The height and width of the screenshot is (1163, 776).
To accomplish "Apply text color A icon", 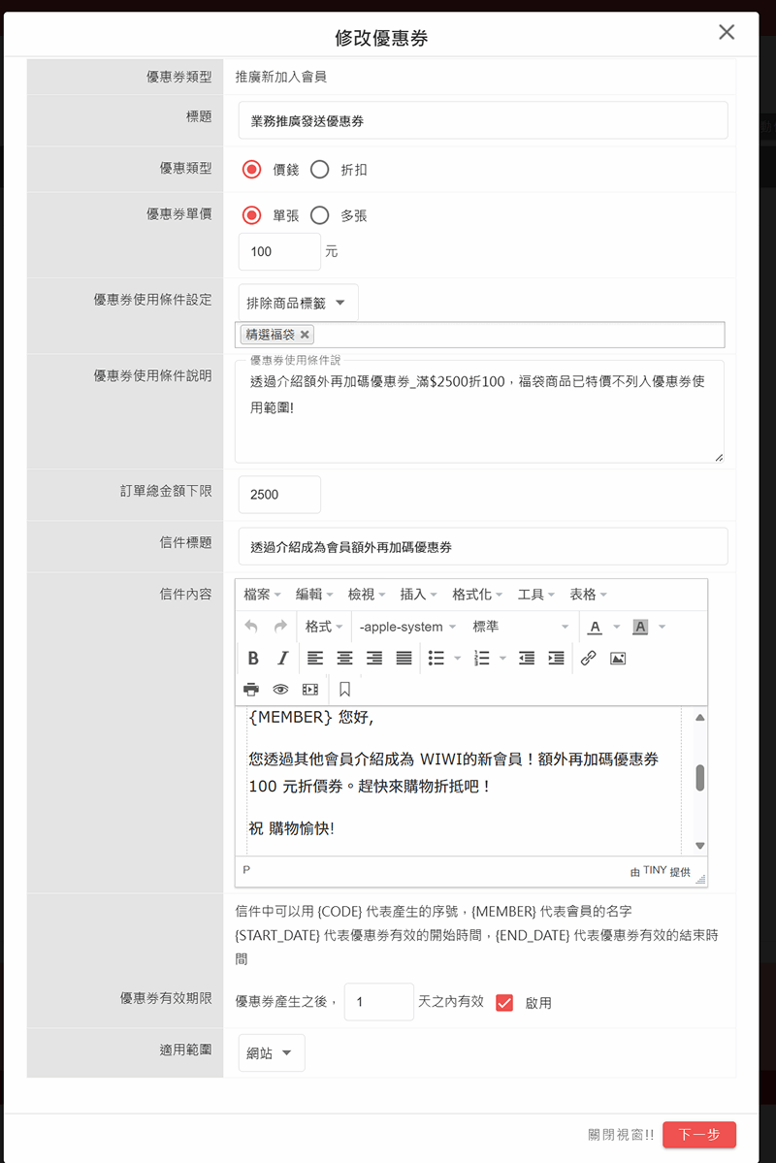I will point(595,627).
